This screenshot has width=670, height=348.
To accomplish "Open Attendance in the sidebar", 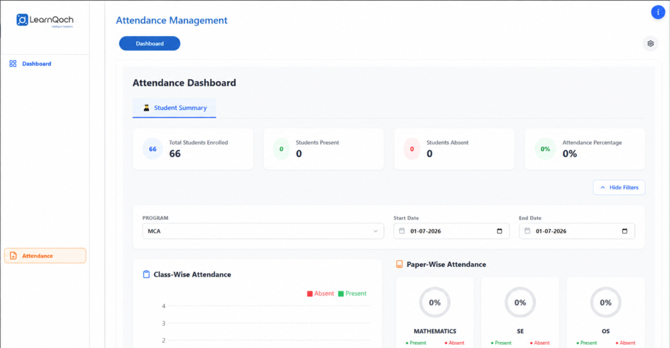I will (45, 256).
